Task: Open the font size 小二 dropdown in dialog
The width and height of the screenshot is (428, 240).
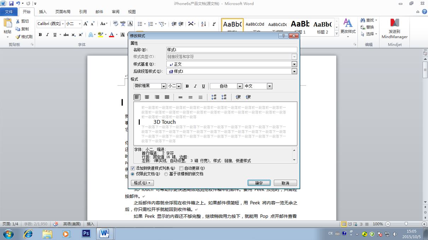Action: (179, 86)
